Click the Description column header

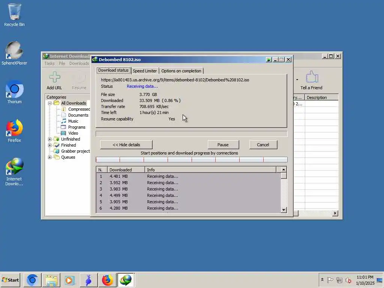click(321, 97)
